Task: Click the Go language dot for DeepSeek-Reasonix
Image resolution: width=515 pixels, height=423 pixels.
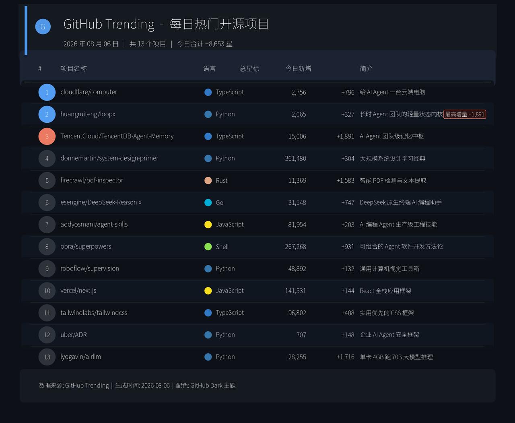Action: pos(208,202)
